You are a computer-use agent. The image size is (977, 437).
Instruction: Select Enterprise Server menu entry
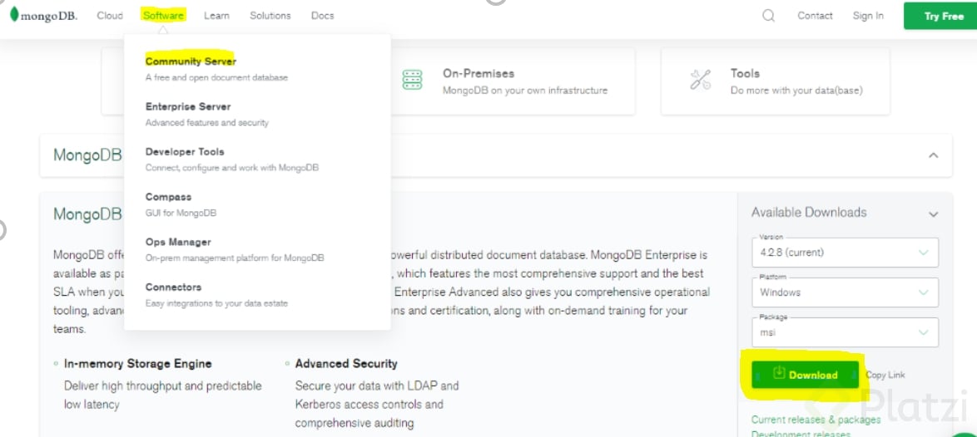tap(188, 106)
